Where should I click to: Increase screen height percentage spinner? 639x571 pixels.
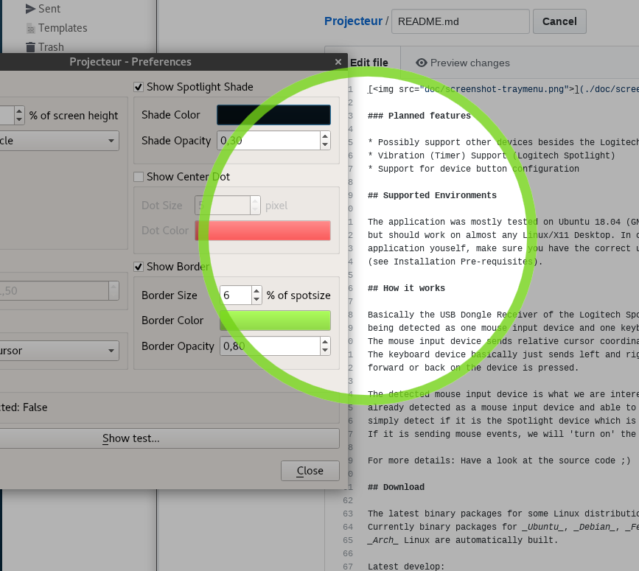point(19,111)
